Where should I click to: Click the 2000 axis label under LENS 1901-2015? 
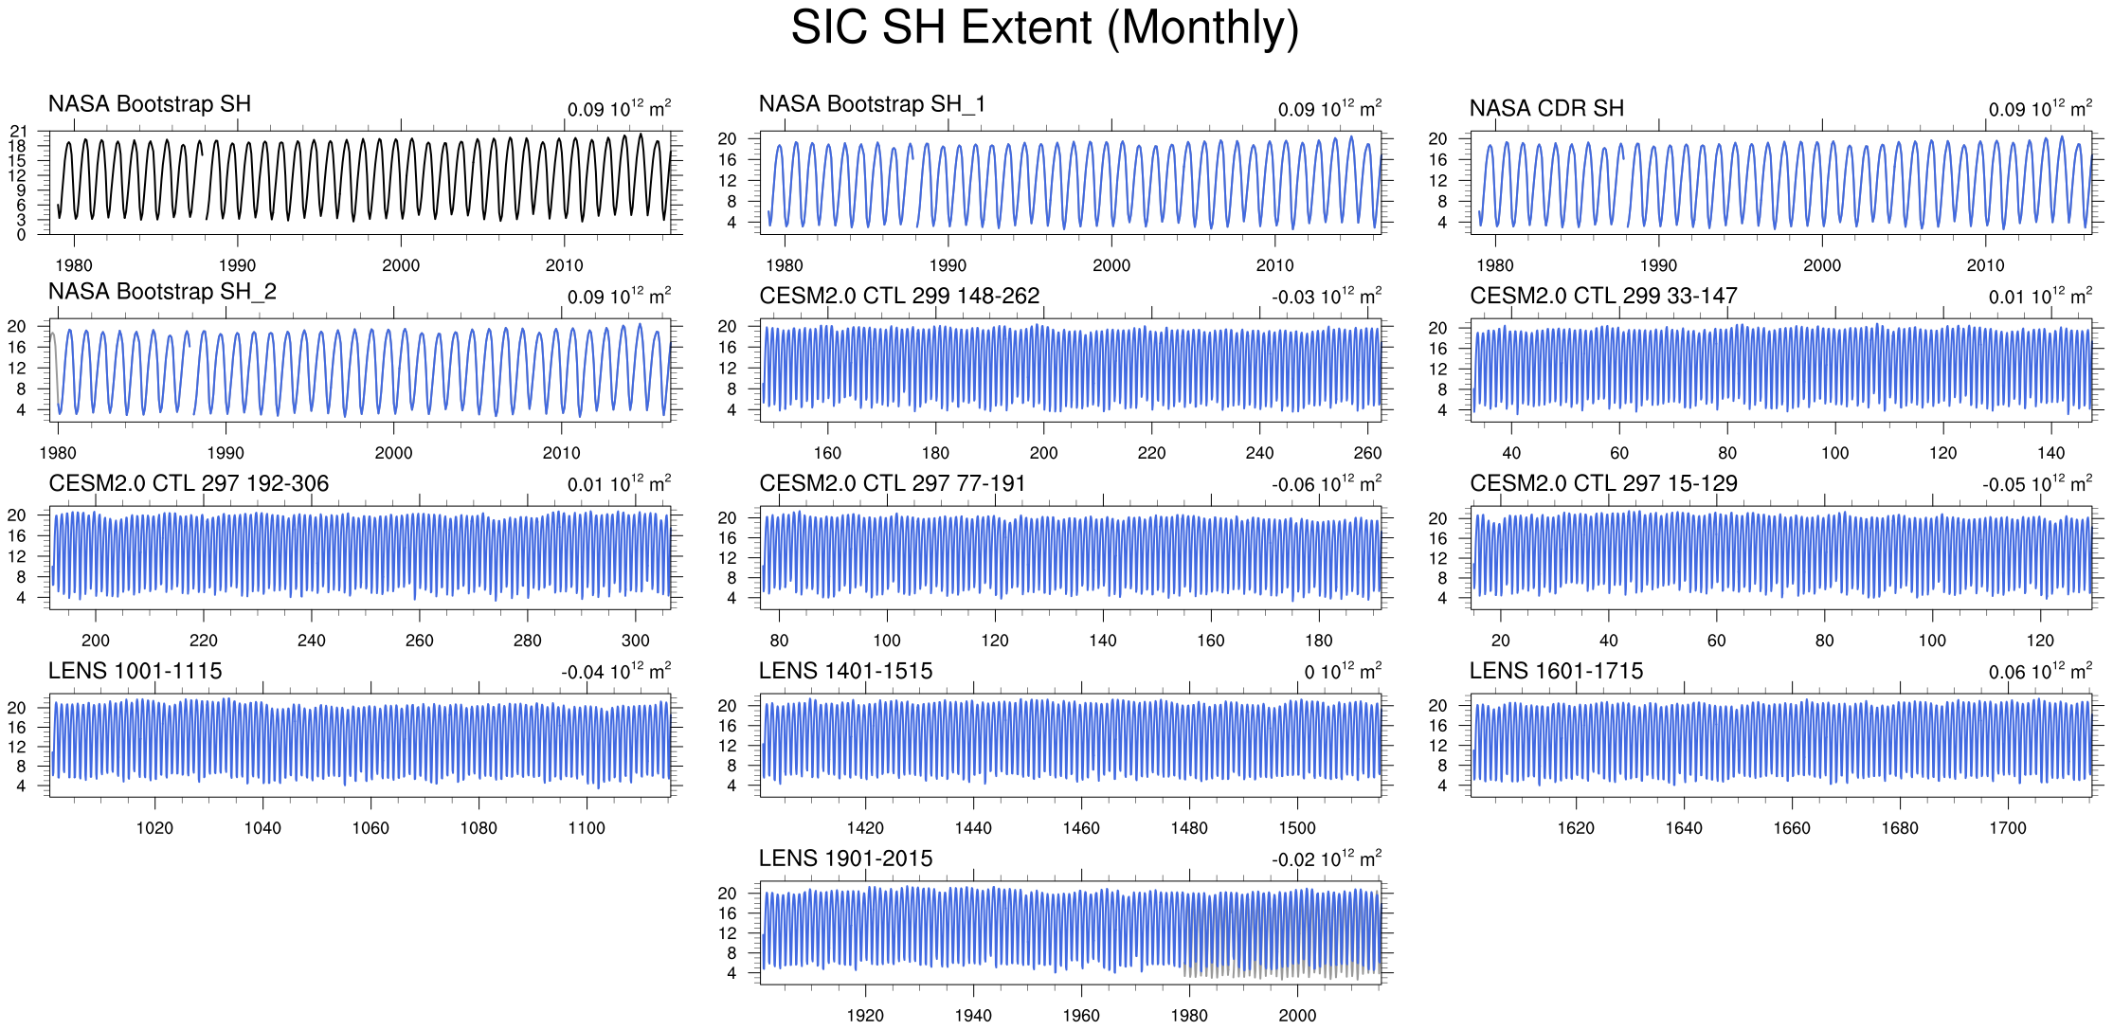click(1296, 1015)
